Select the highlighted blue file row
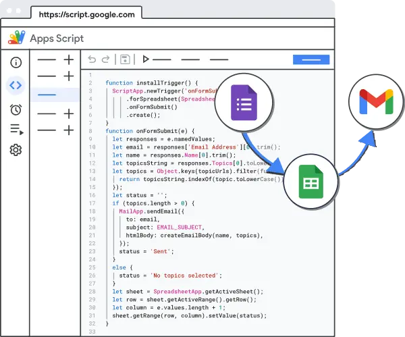This screenshot has width=405, height=337. pos(55,95)
